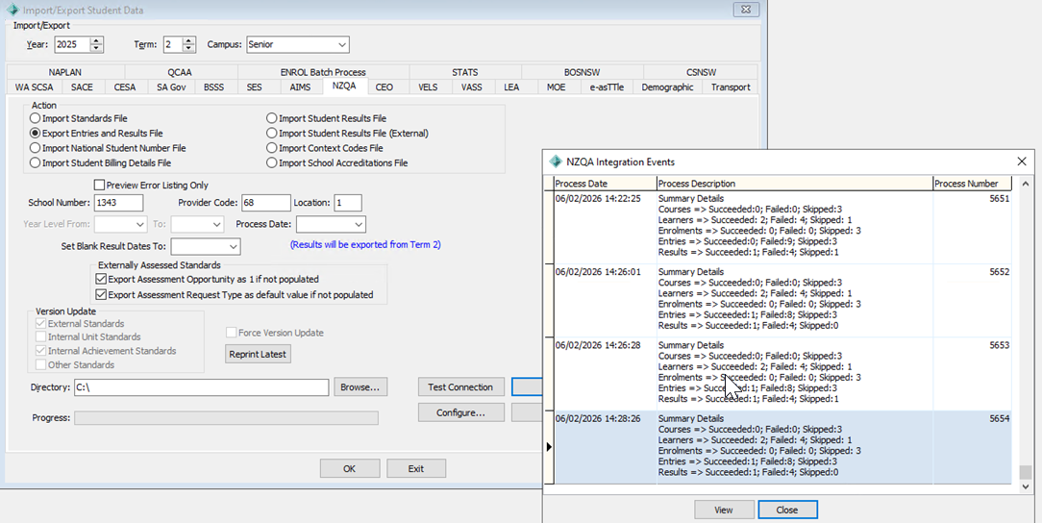Open the AIMS tab

[x=300, y=87]
